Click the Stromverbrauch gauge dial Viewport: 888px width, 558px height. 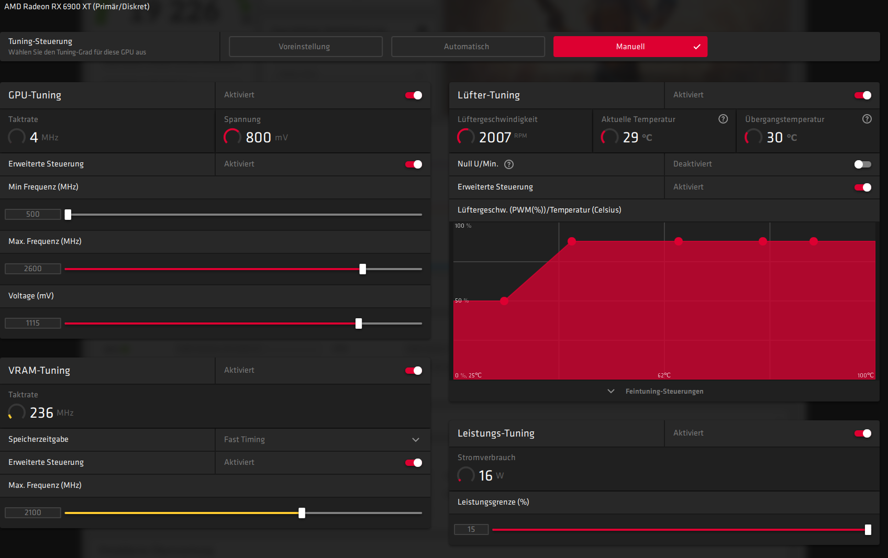tap(466, 475)
